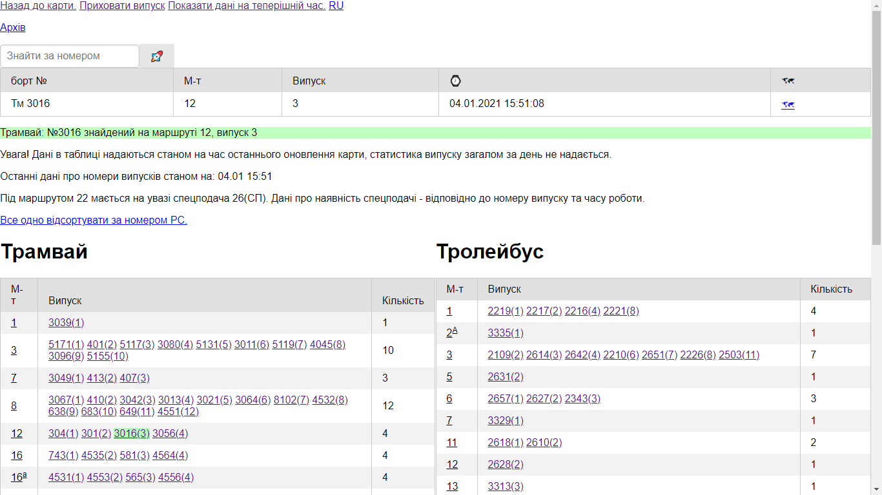Select tram 401(2) link
Screen dimensions: 882x495
102,345
